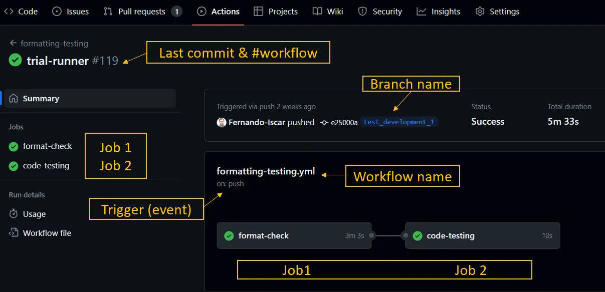Go to the Projects tab
The height and width of the screenshot is (292, 605).
click(276, 12)
